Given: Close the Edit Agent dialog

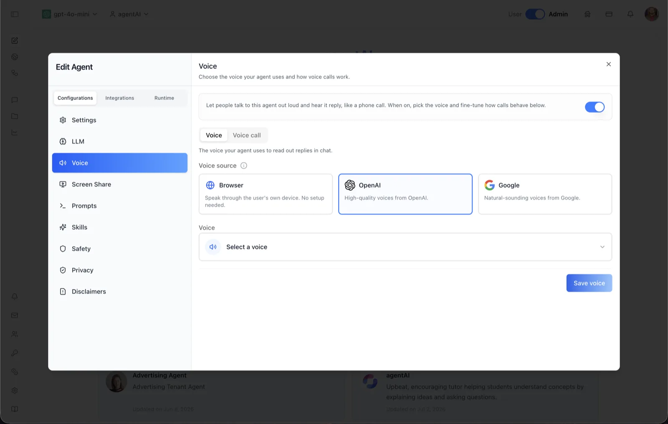Looking at the screenshot, I should pyautogui.click(x=609, y=64).
